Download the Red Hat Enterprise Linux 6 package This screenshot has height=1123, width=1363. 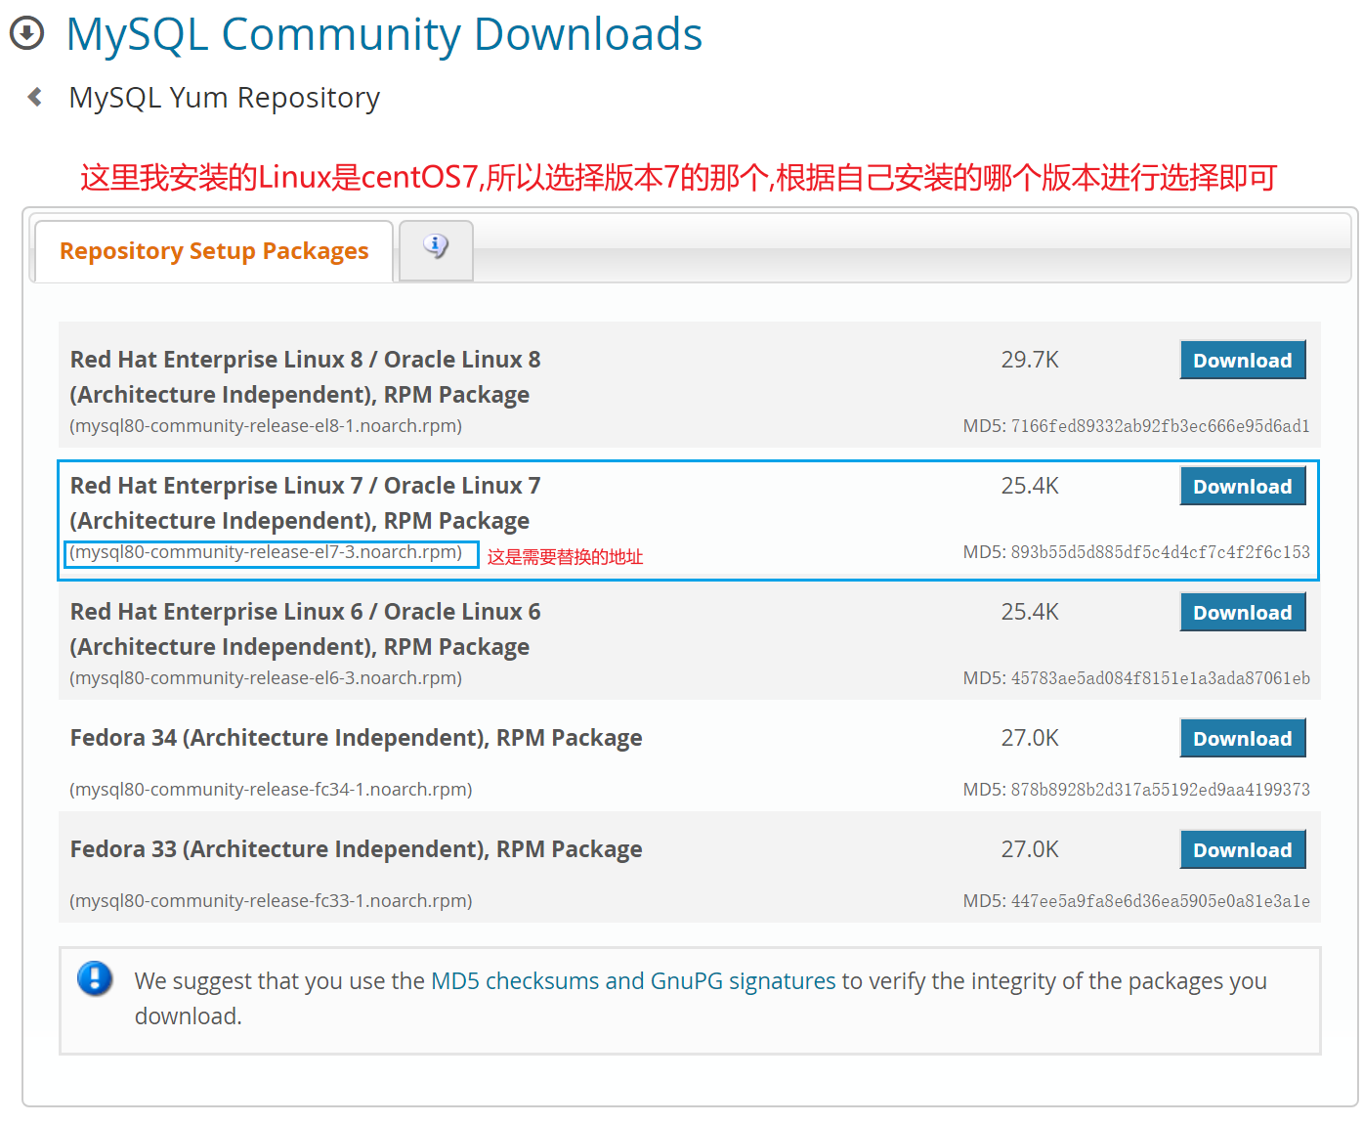coord(1242,612)
